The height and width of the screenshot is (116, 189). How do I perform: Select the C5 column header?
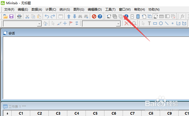95,113
